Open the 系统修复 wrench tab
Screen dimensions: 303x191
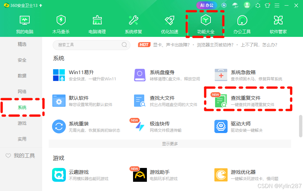tap(133, 25)
